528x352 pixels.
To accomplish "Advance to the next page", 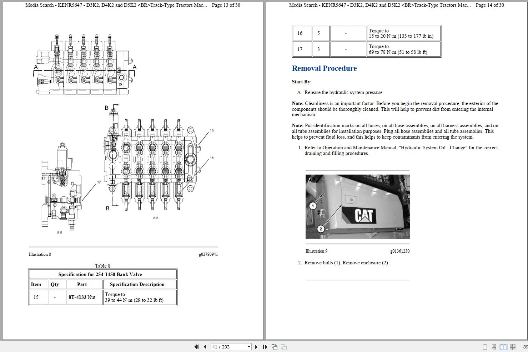I will pos(256,347).
